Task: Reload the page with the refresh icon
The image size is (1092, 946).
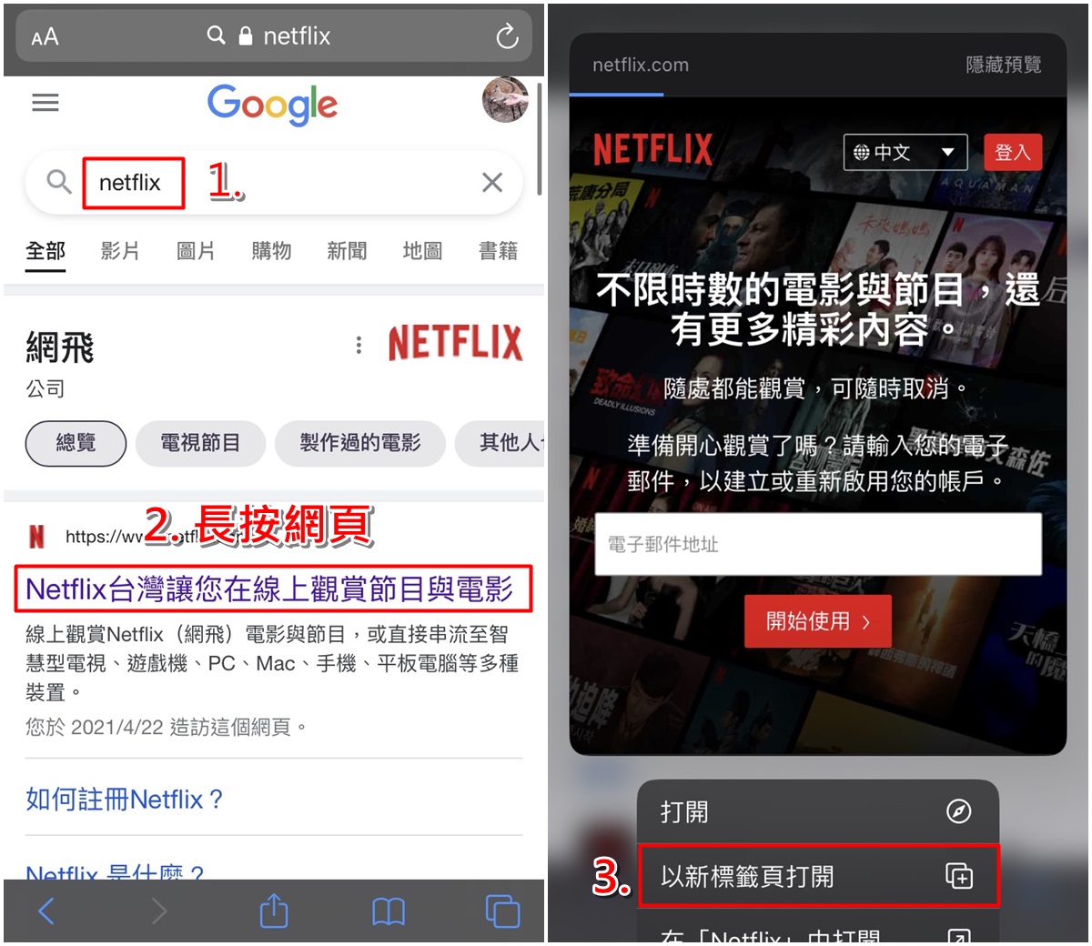Action: tap(507, 36)
